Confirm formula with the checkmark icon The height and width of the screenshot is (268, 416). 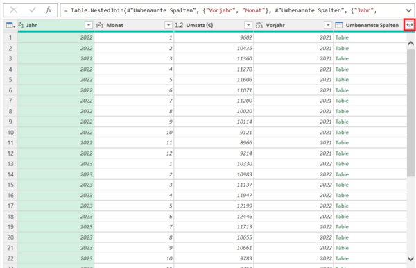(33, 10)
